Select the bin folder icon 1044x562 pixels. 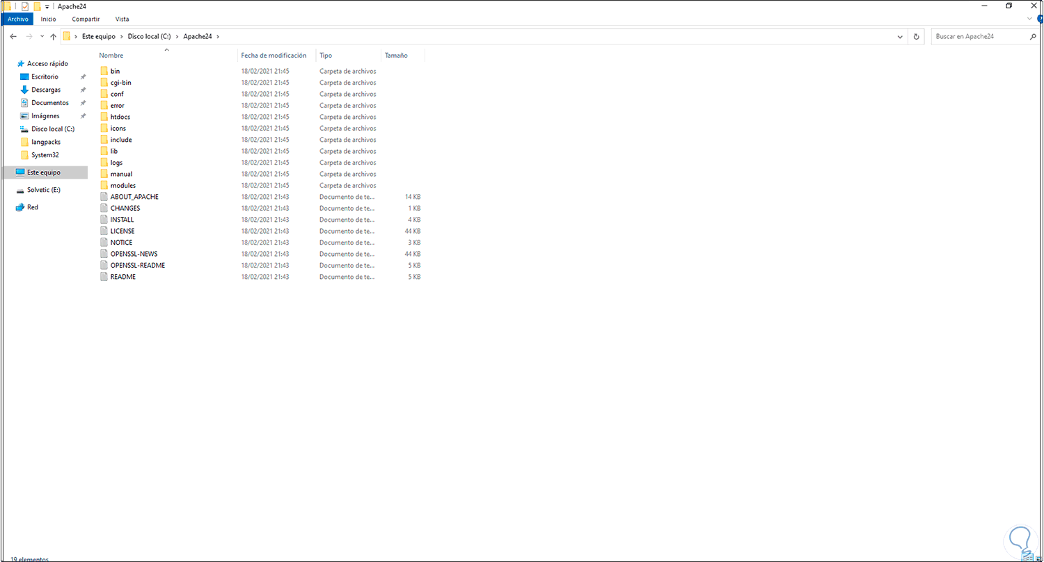[104, 71]
